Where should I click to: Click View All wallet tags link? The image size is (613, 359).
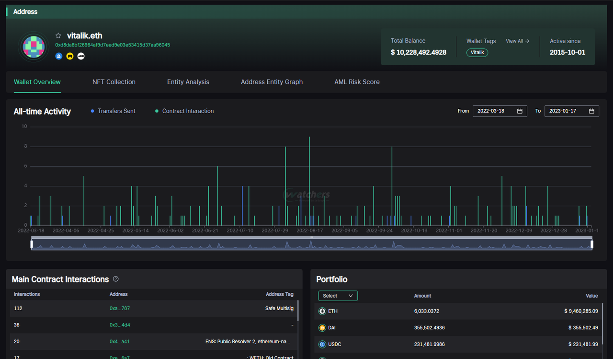click(517, 41)
